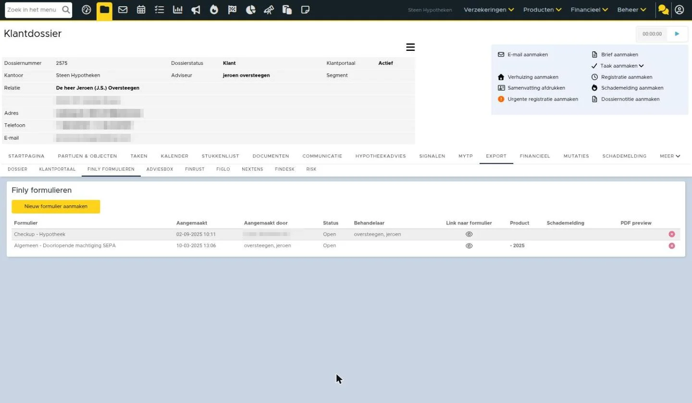The image size is (692, 403).
Task: Delete the Checkup - Hypotheek form row
Action: pos(672,234)
